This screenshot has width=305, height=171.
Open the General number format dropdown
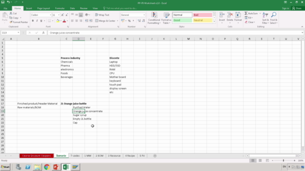[x=144, y=15]
